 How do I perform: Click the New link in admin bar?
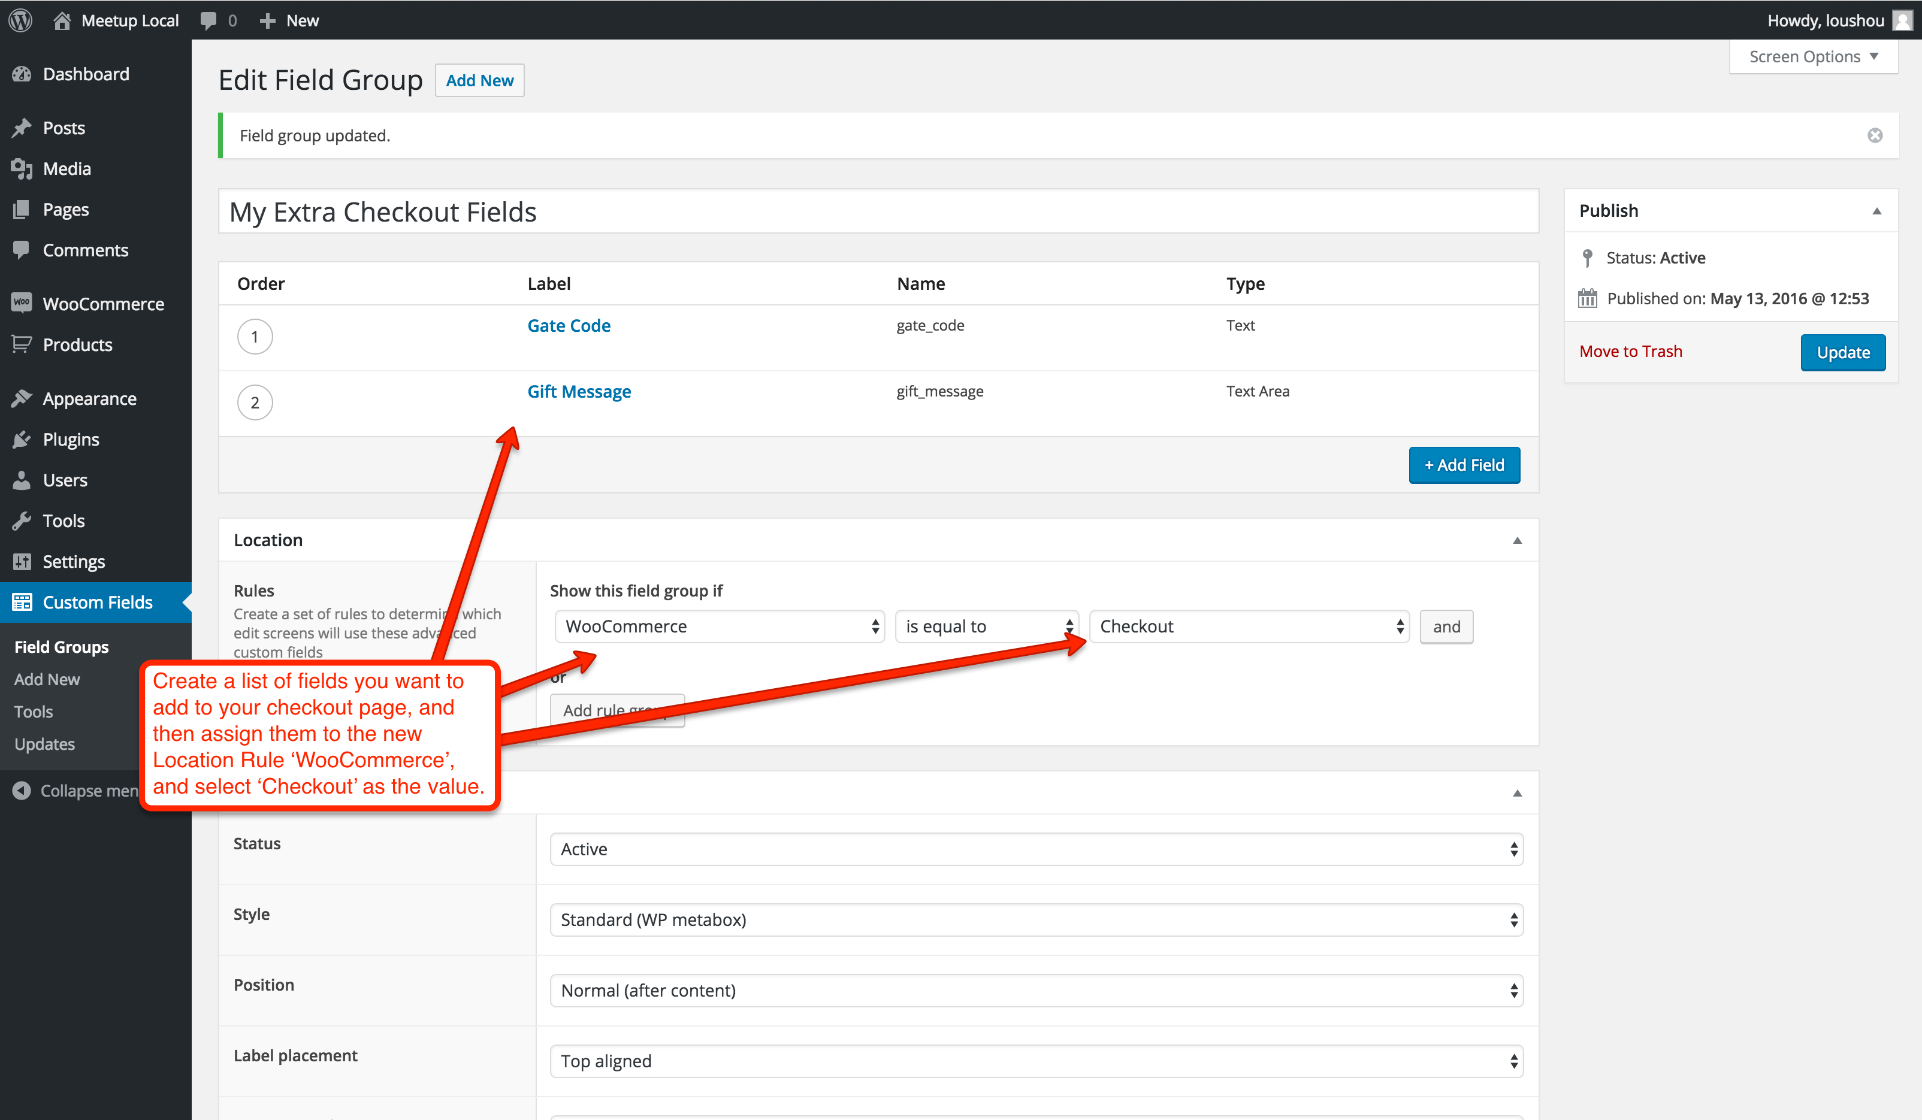[303, 20]
